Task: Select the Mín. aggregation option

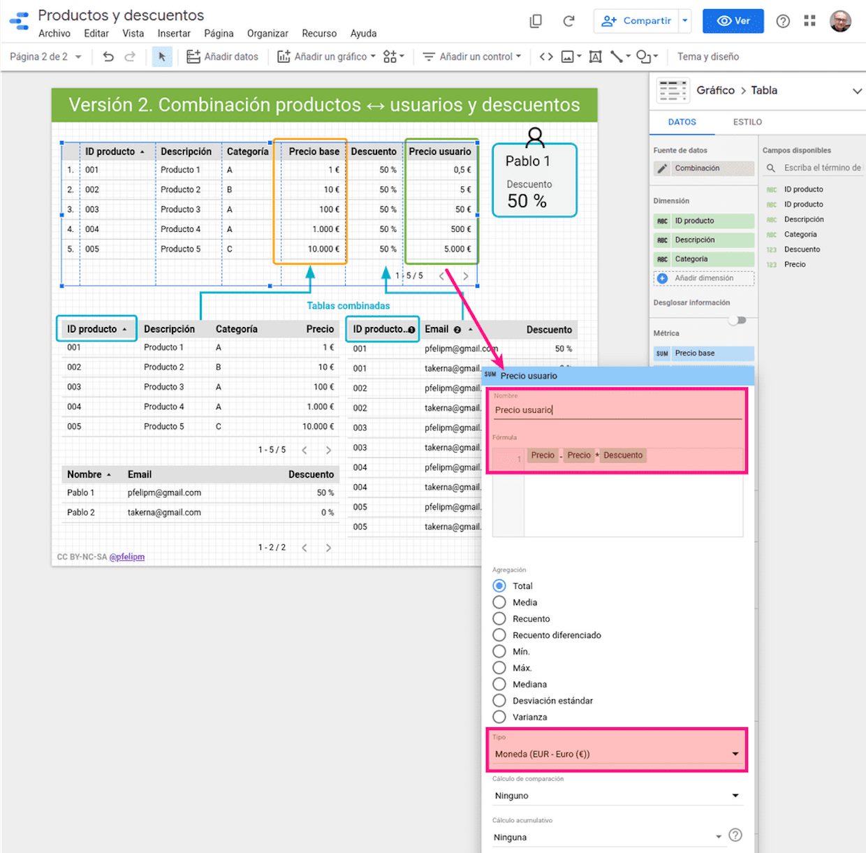Action: pyautogui.click(x=499, y=651)
